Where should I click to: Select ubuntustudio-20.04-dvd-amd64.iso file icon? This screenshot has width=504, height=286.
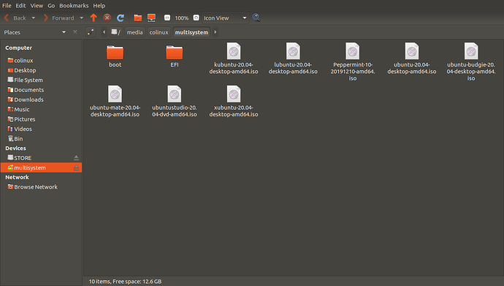tap(175, 94)
